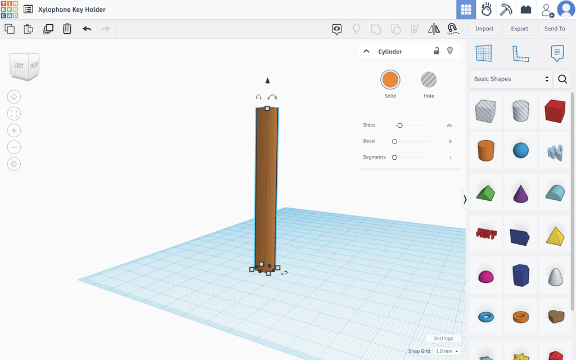
Task: Click the Ruler tool icon
Action: pyautogui.click(x=520, y=53)
